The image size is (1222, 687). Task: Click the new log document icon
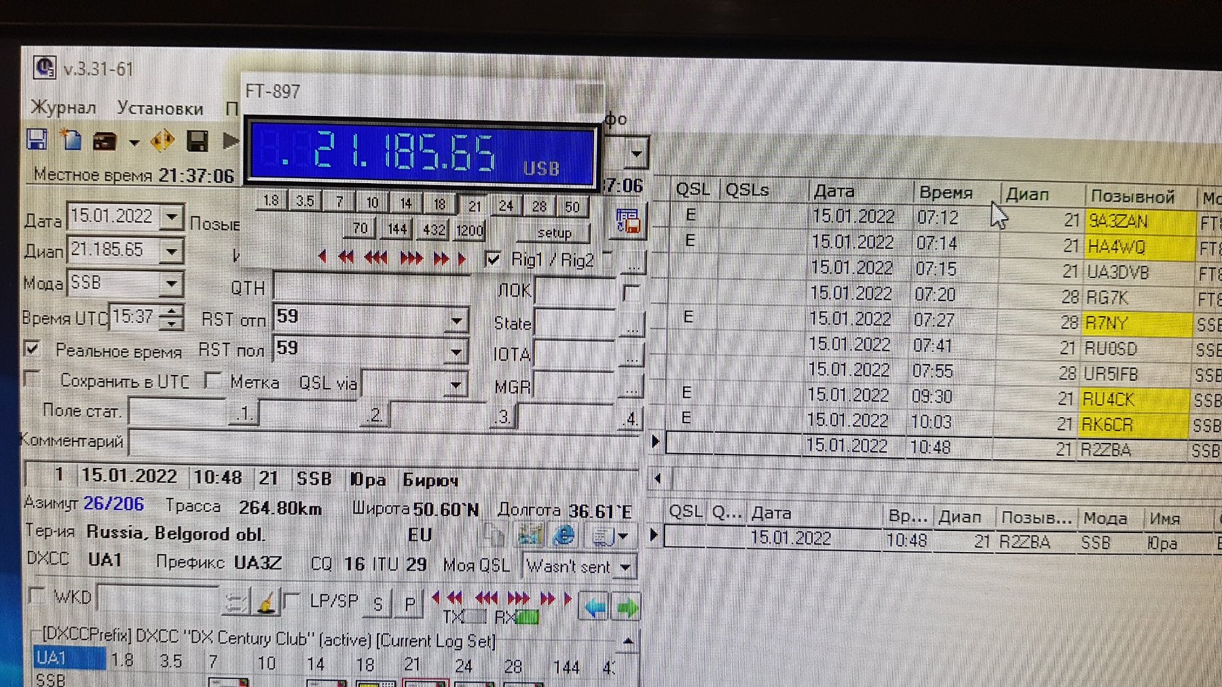coord(71,140)
